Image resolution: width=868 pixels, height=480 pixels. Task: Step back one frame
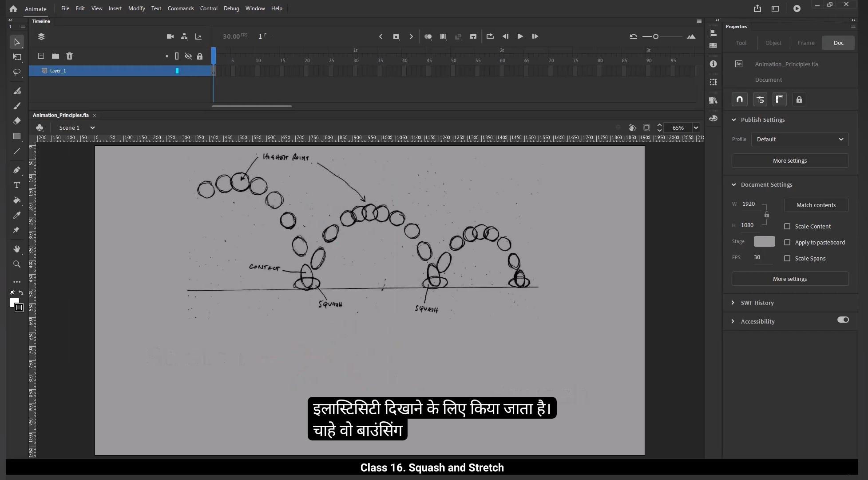[505, 36]
